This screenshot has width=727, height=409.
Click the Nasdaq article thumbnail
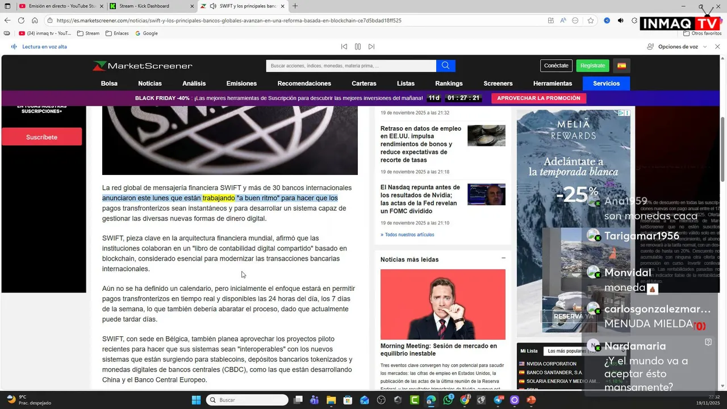pyautogui.click(x=486, y=194)
